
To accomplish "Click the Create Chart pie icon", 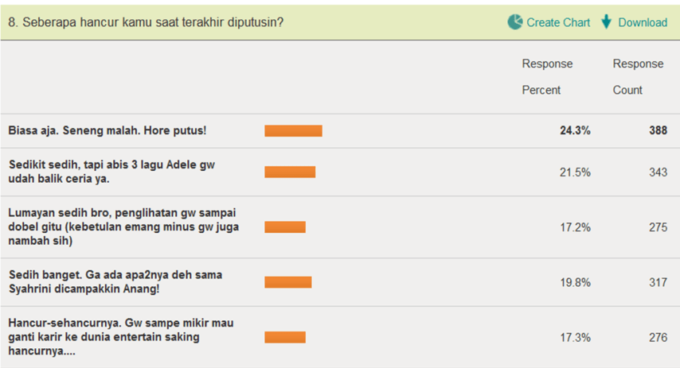I will tap(515, 22).
